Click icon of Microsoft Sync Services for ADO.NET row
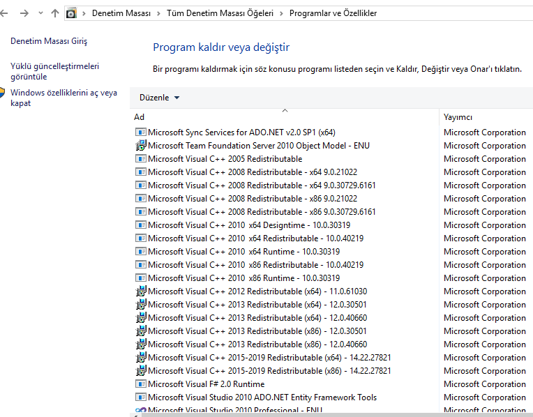The height and width of the screenshot is (417, 533). click(141, 132)
